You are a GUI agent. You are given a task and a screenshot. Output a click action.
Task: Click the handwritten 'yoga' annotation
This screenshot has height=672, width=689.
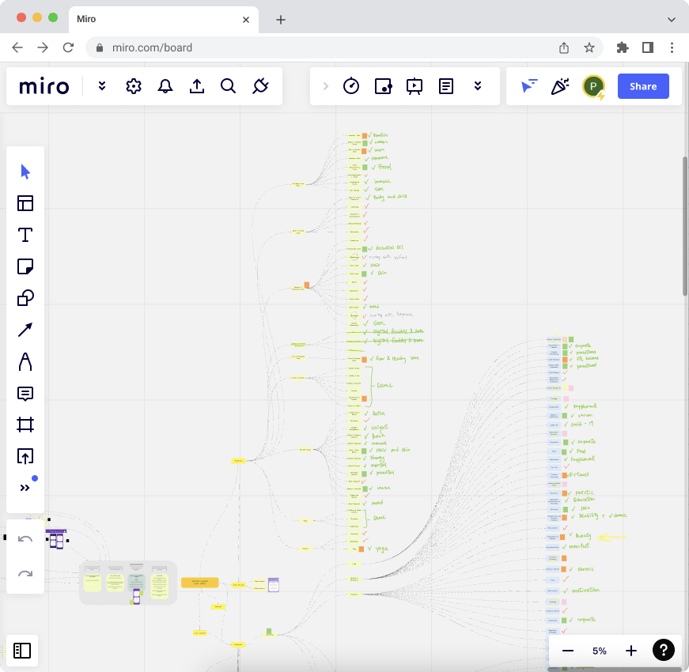coord(381,549)
